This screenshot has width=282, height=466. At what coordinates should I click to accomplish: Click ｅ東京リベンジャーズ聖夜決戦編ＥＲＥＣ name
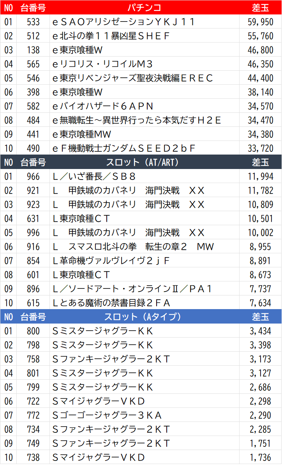point(132,78)
